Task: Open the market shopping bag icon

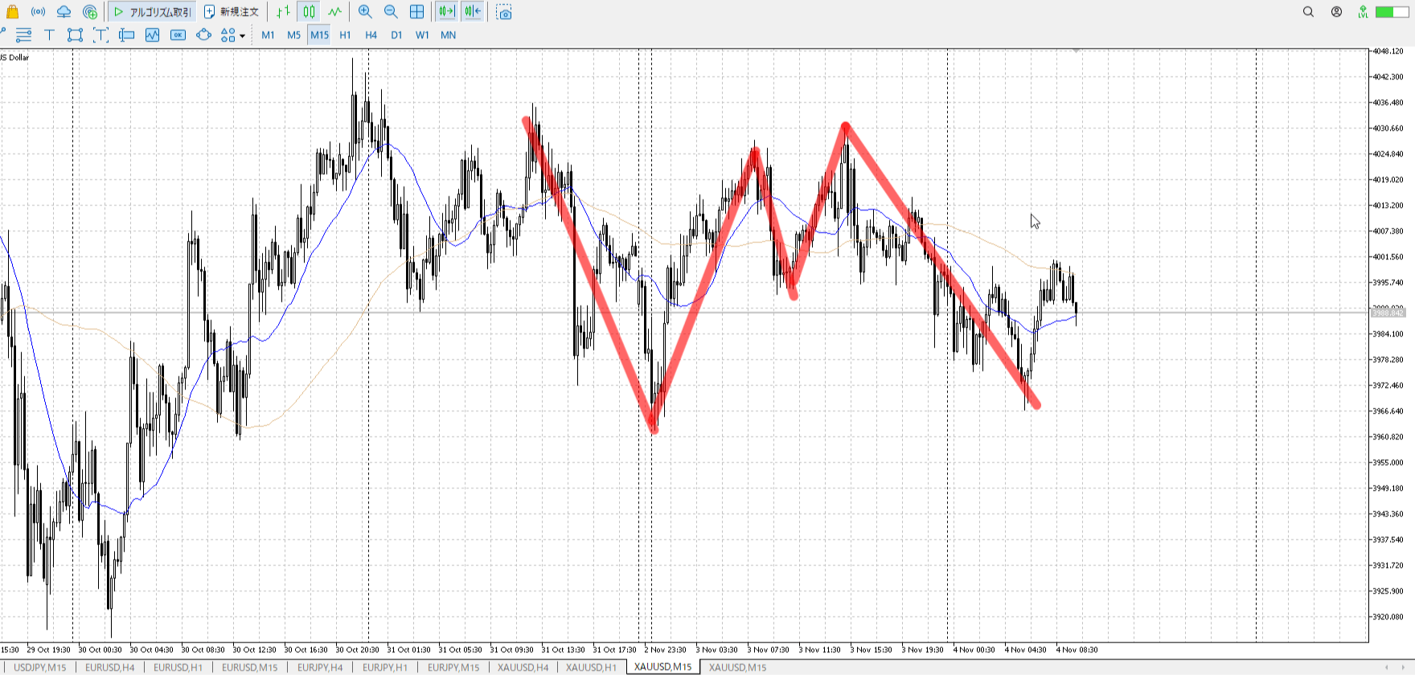Action: click(12, 12)
